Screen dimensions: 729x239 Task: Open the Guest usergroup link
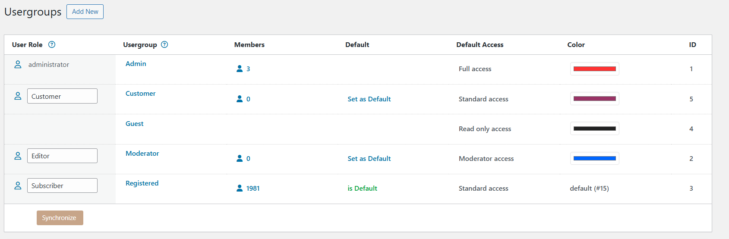tap(134, 123)
